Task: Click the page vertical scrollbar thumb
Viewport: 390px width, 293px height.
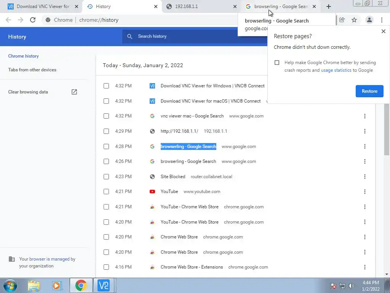Action: (386, 130)
